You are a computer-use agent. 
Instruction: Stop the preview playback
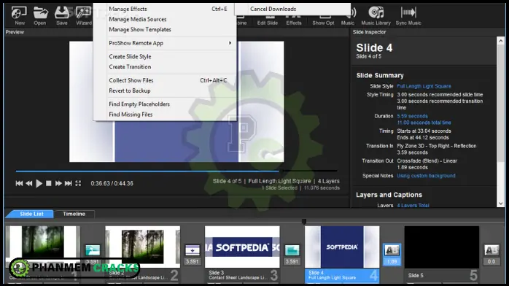(x=49, y=183)
